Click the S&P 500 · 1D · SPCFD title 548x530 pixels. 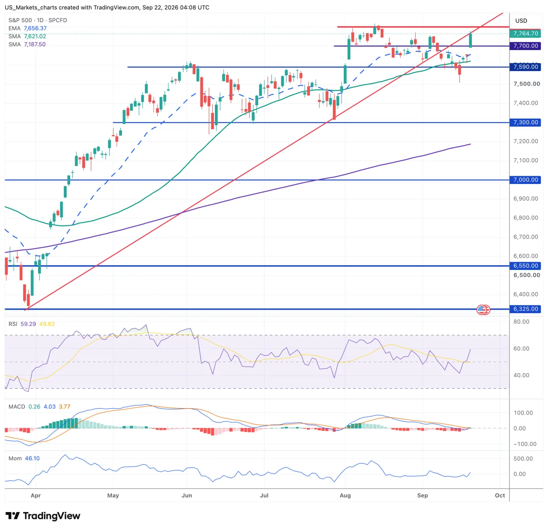[x=38, y=20]
